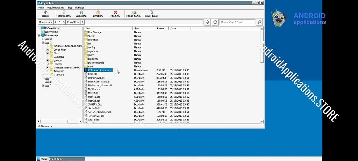358x161 pixels.
Task: Open the Редактировать menu
Action: pos(56,7)
